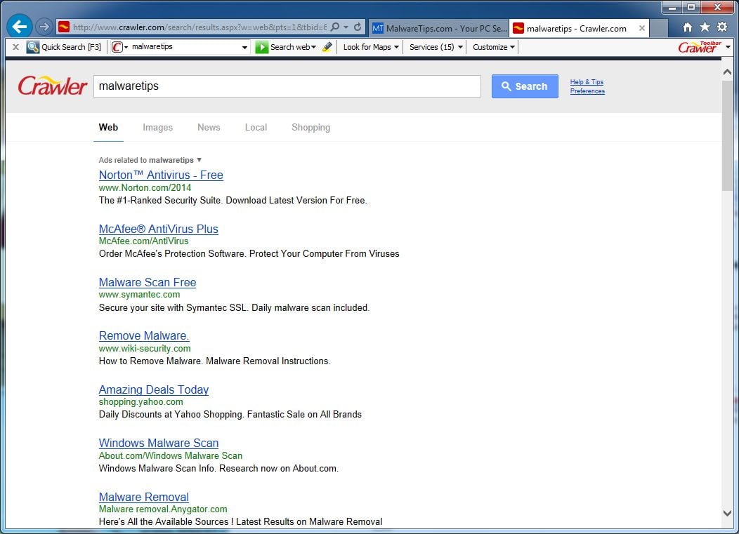Viewport: 739px width, 534px height.
Task: Open the Services (15) dropdown
Action: 436,46
